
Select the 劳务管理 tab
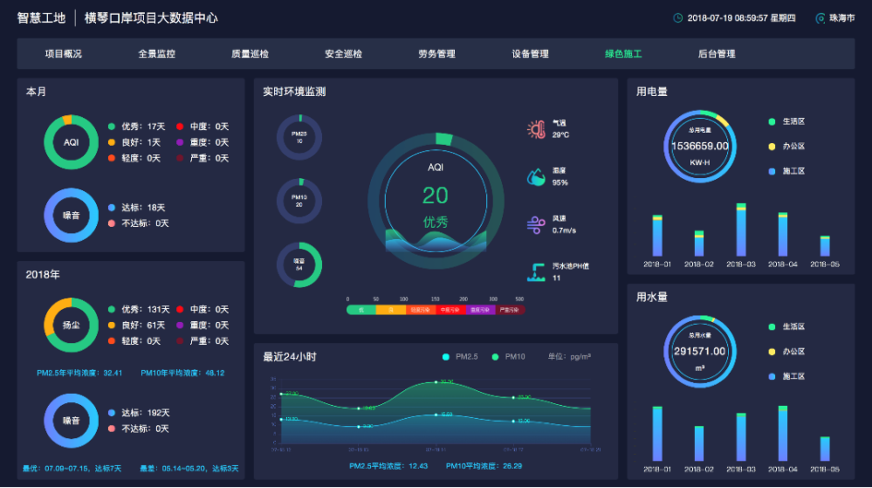[436, 54]
